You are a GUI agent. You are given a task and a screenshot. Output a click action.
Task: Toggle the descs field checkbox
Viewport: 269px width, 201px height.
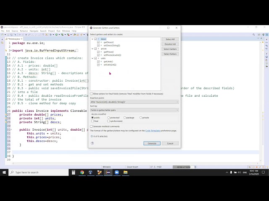[95, 39]
